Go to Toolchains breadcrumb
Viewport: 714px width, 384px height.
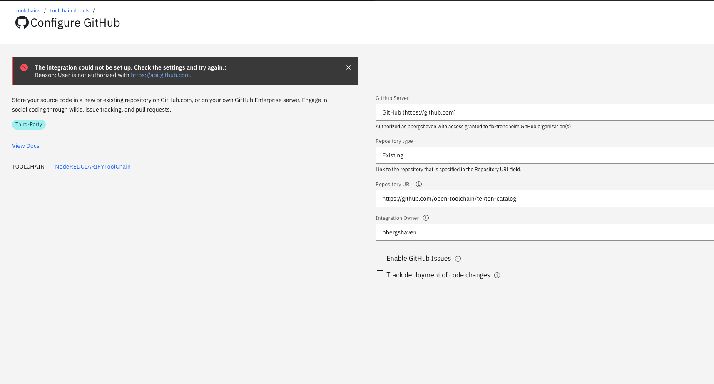pos(28,11)
